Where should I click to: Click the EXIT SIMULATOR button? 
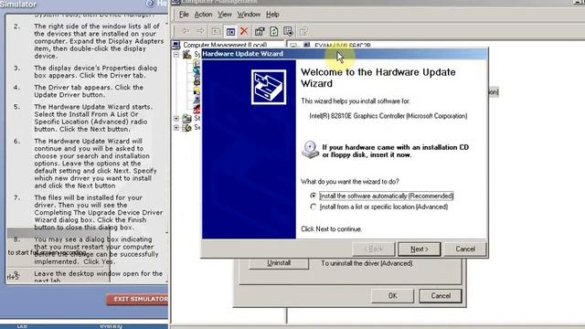click(x=138, y=299)
